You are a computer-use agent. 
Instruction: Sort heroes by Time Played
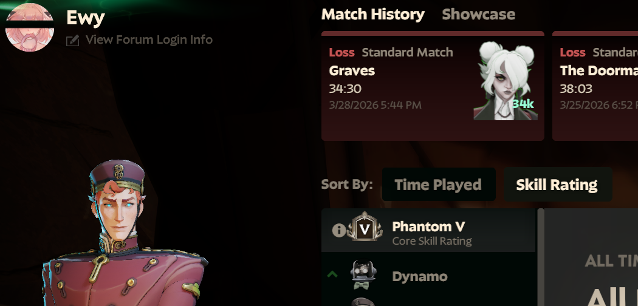coord(438,185)
